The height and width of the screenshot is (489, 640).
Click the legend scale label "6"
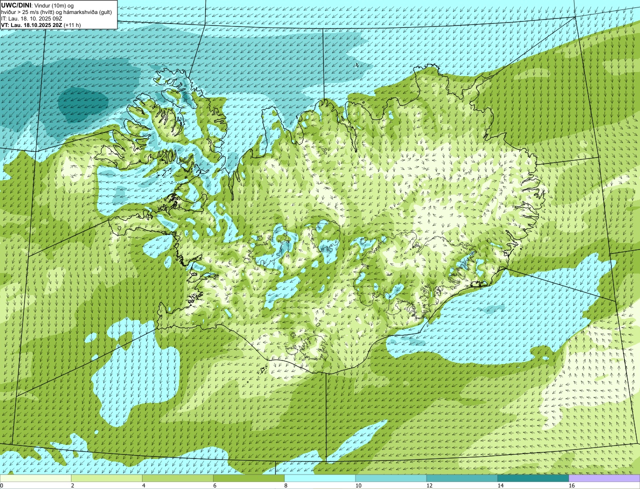214,485
